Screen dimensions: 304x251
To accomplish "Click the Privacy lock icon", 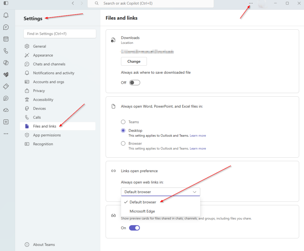I will (x=27, y=91).
